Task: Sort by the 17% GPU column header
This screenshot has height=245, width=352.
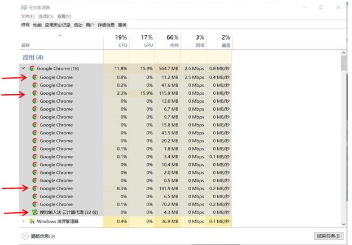Action: point(142,41)
